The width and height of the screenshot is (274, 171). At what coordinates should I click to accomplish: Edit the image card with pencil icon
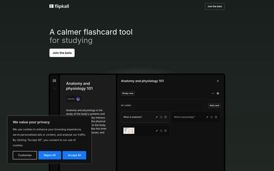[x=157, y=131]
